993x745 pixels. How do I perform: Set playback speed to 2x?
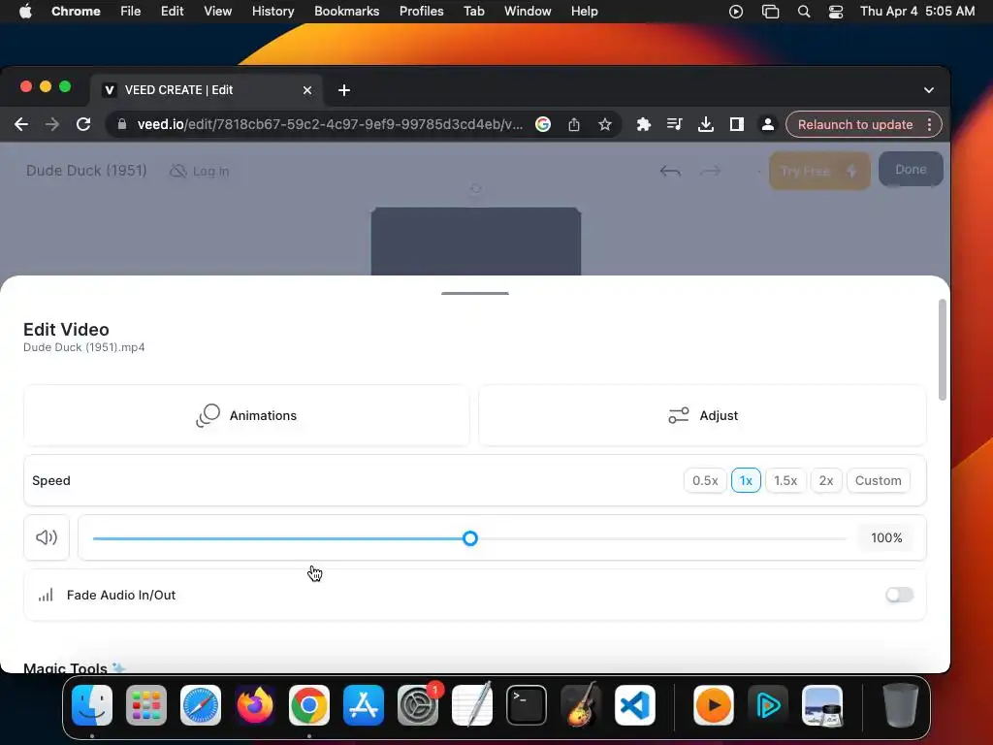(x=826, y=481)
